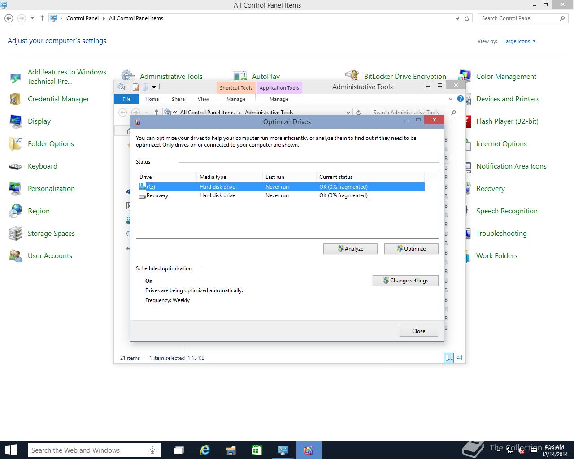Expand Administrative Tools address bar dropdown

348,113
